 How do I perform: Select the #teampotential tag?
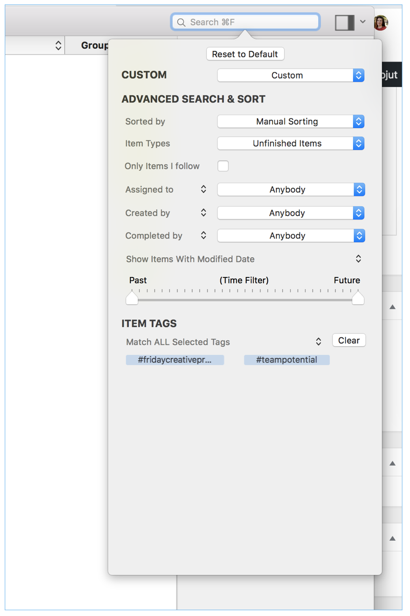click(286, 360)
